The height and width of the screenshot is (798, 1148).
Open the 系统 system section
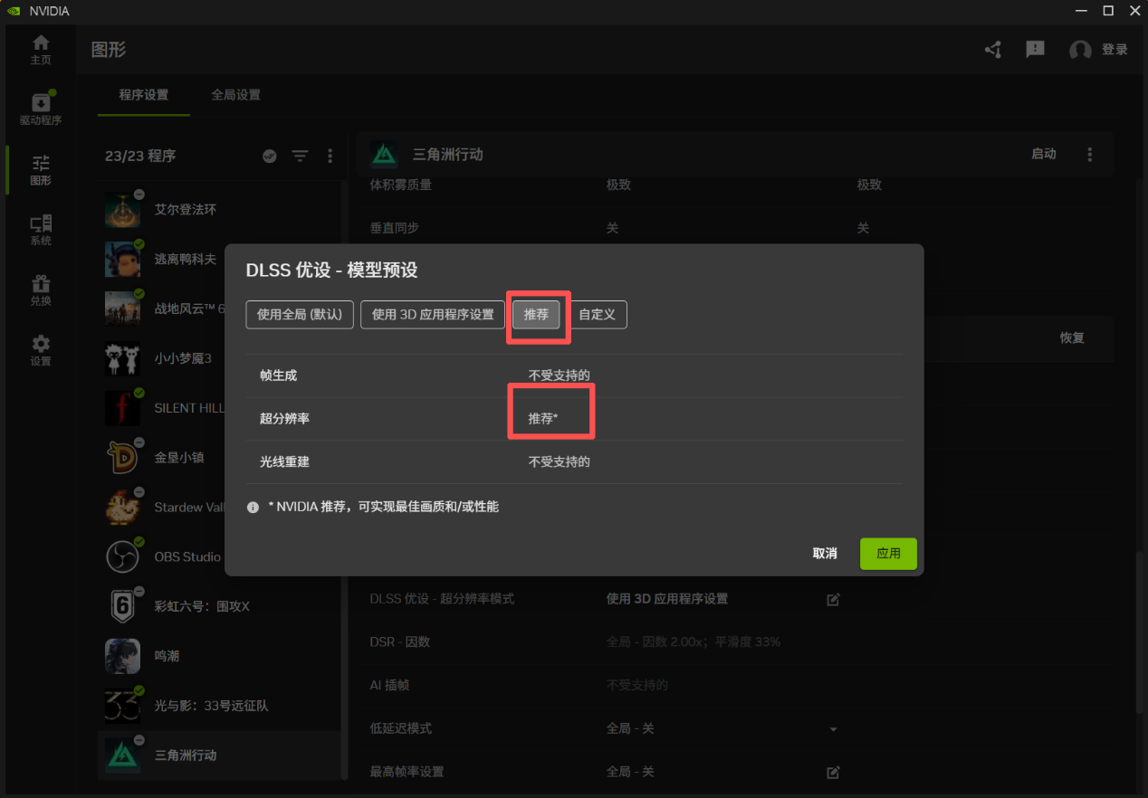coord(41,230)
